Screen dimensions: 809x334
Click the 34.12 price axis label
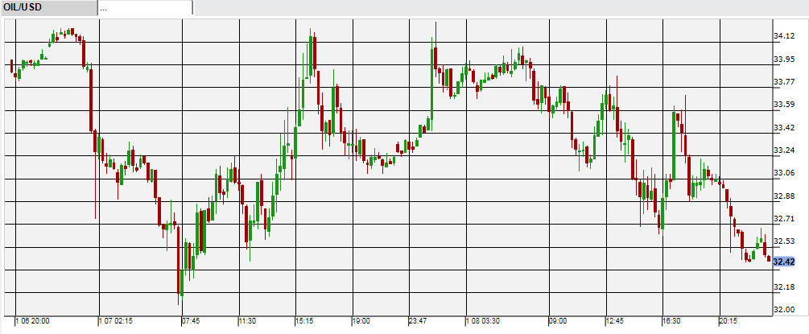(784, 36)
